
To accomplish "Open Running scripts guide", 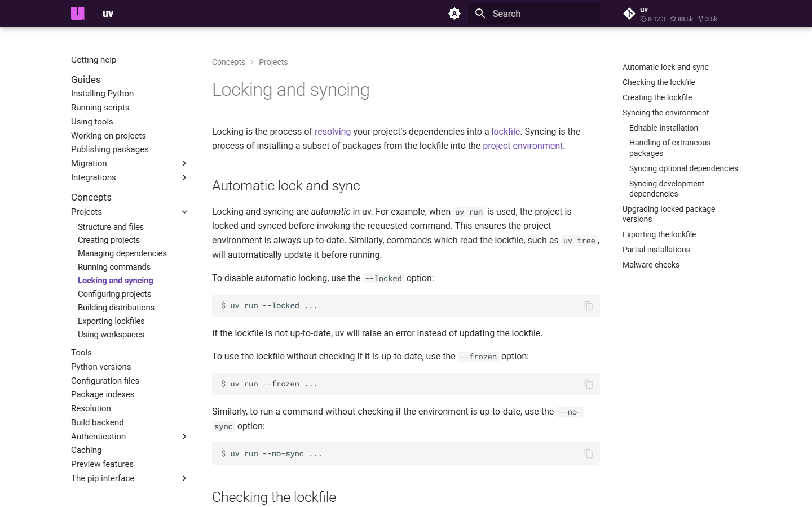I will (100, 108).
